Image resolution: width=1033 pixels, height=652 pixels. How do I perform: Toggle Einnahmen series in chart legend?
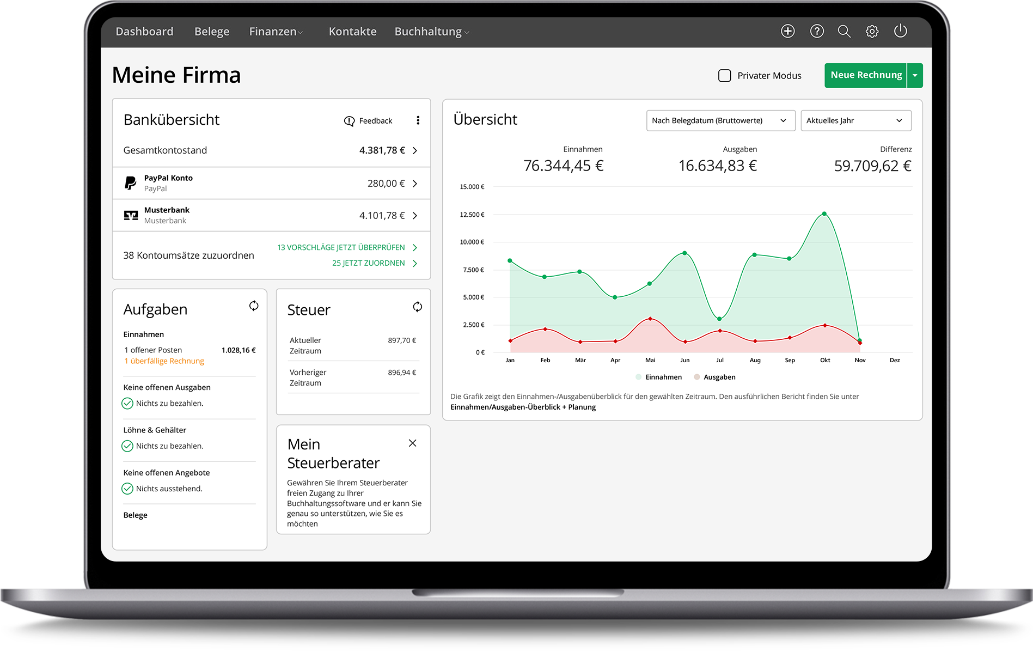(658, 377)
